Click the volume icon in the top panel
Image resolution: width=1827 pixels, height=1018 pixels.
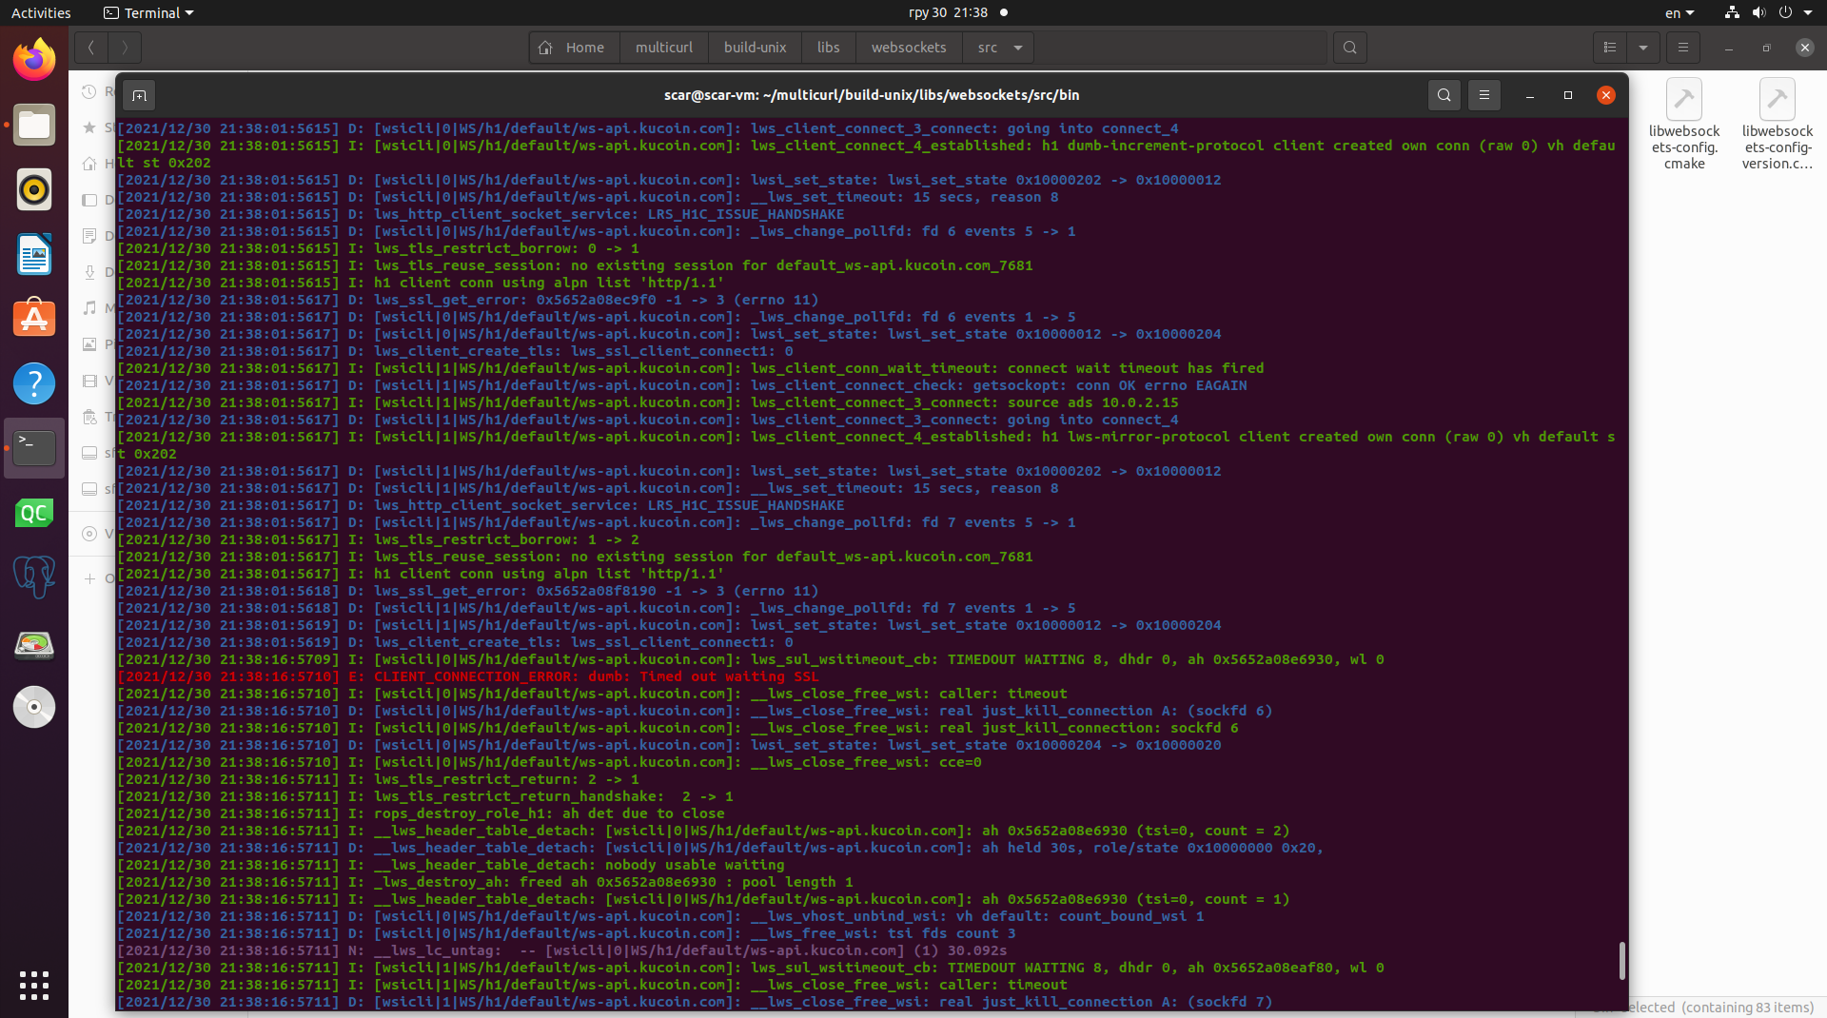[x=1758, y=12]
